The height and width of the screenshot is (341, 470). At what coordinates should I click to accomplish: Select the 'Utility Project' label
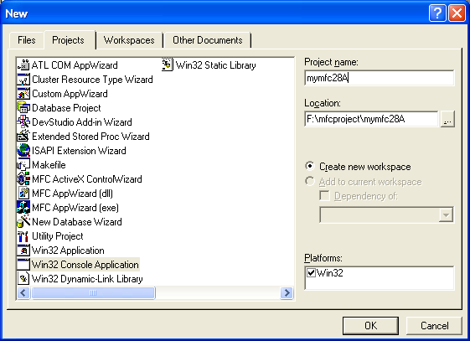(58, 235)
